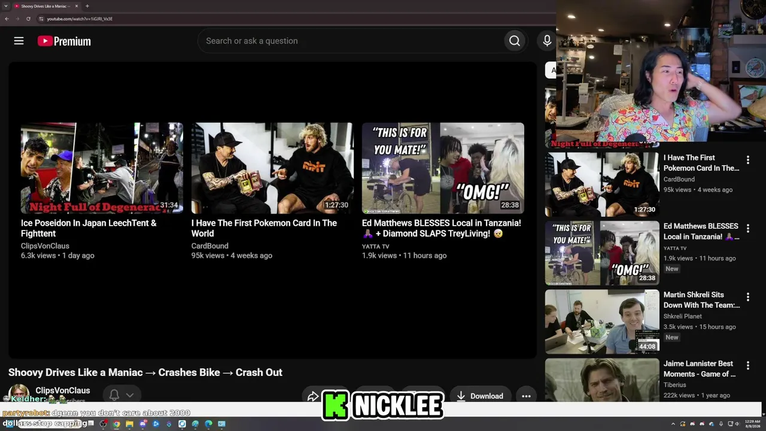View site information icon in address bar

pos(41,19)
